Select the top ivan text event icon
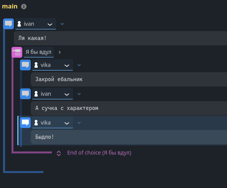 click(8, 24)
